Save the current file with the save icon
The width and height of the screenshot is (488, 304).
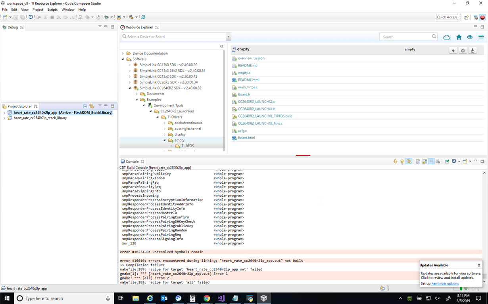point(15,17)
